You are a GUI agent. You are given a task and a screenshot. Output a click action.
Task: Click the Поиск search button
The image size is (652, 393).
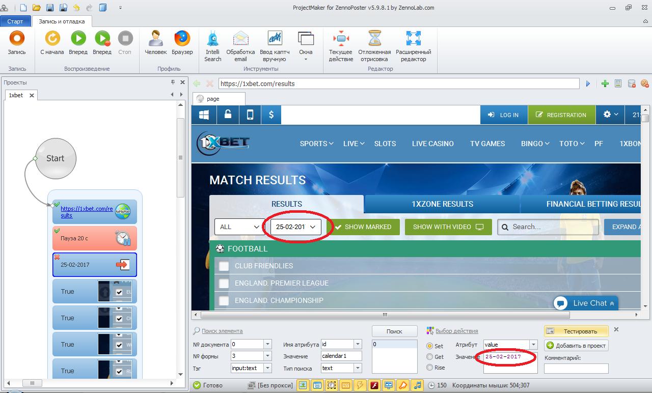pos(394,331)
